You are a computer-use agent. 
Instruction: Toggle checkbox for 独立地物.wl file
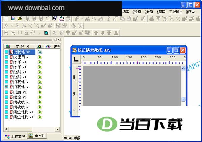click(6, 117)
